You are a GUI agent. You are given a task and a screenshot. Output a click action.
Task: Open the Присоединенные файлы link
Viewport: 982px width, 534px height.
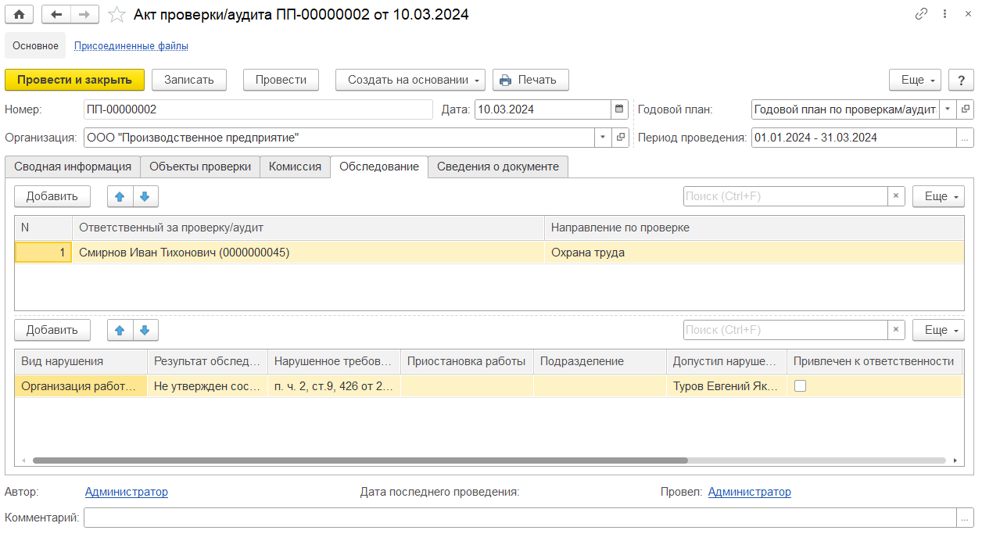point(131,45)
